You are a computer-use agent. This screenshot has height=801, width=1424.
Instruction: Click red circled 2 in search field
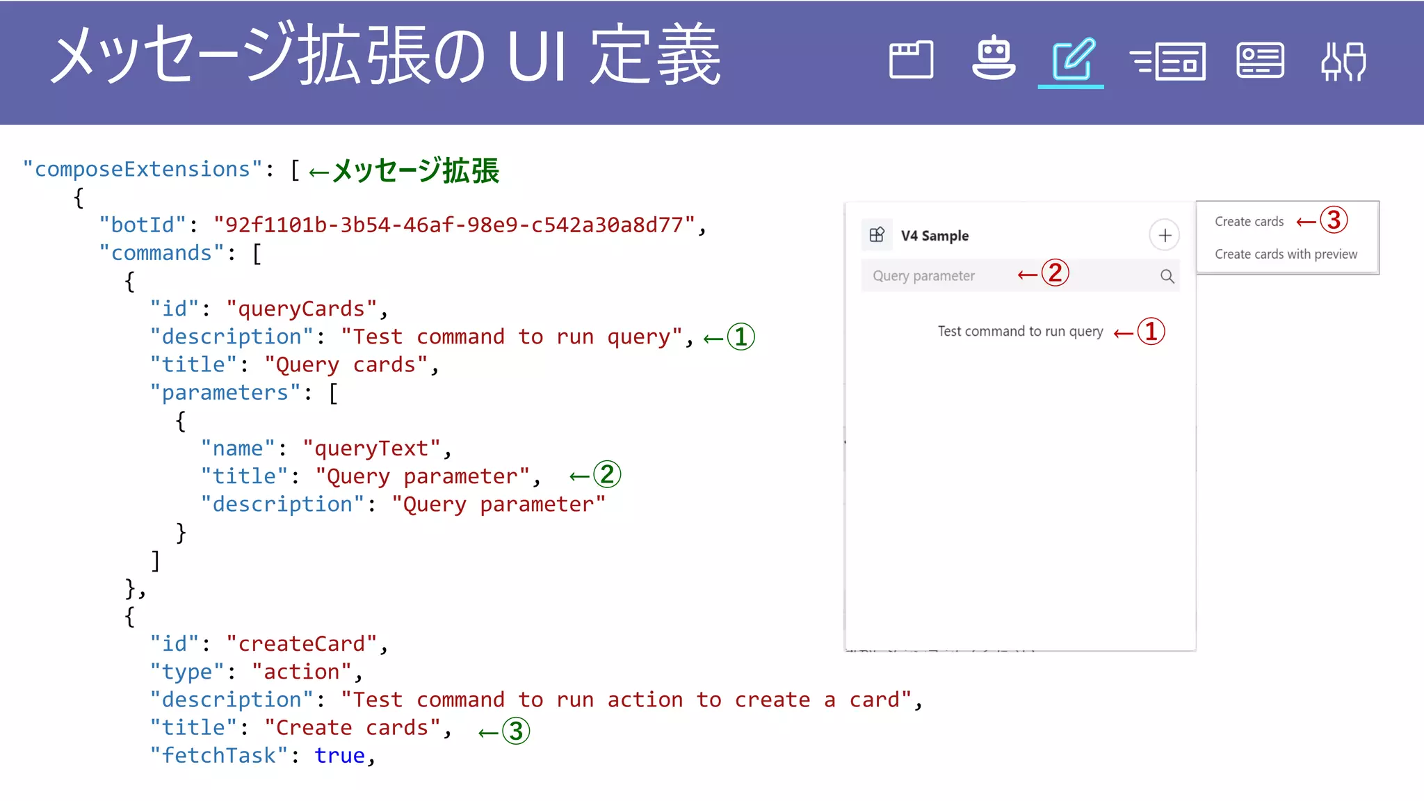point(1055,273)
